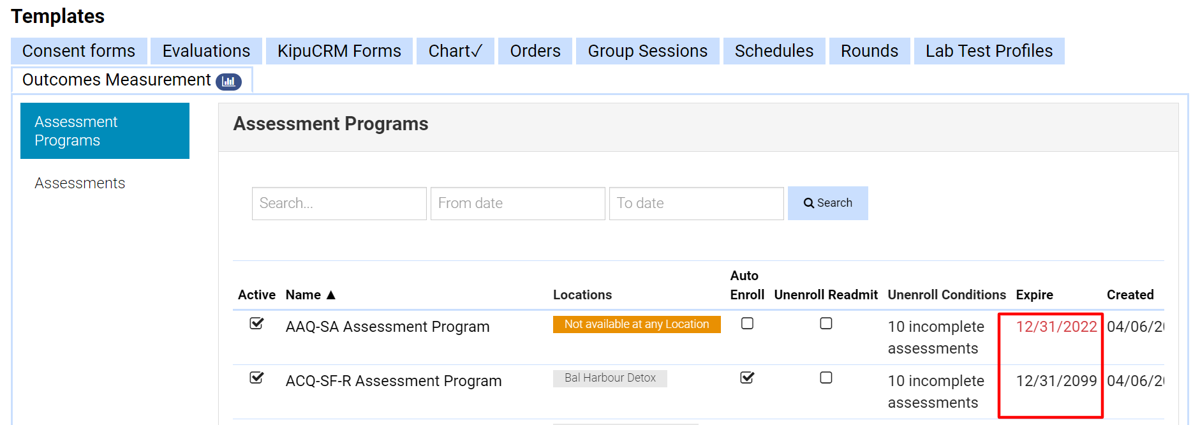
Task: Enable Auto Enroll for AAQ-SA program
Action: tap(747, 324)
